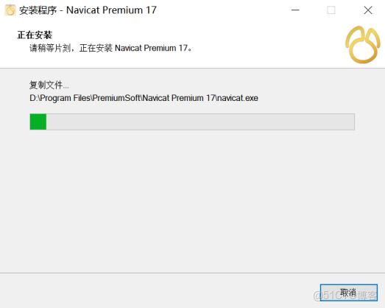Cancel installation with the 取消 button
This screenshot has width=385, height=308.
coord(349,293)
